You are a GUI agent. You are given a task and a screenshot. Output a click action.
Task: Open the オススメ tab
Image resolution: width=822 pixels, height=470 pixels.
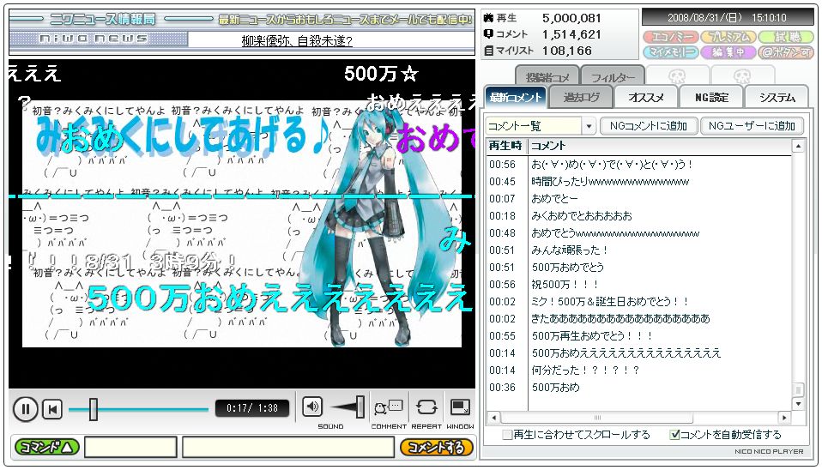pos(645,98)
